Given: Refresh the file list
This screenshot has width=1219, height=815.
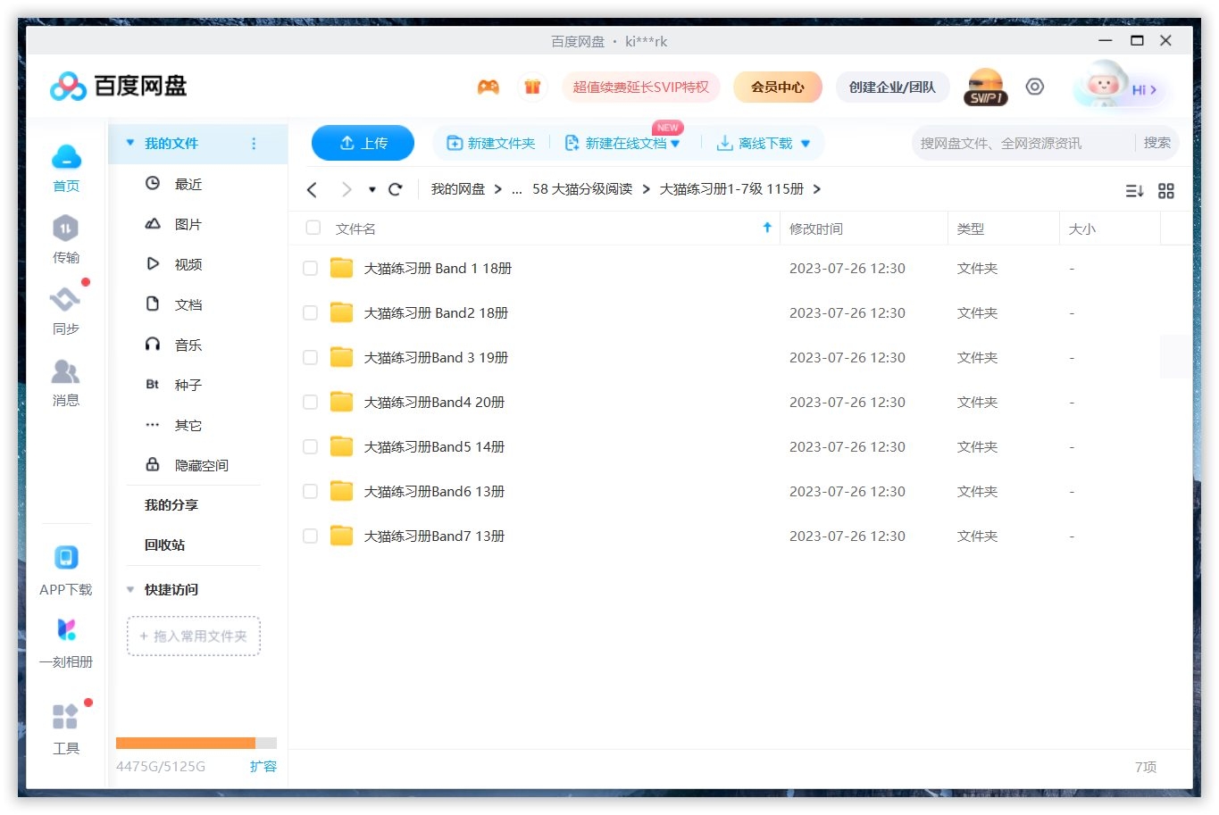Looking at the screenshot, I should coord(396,189).
